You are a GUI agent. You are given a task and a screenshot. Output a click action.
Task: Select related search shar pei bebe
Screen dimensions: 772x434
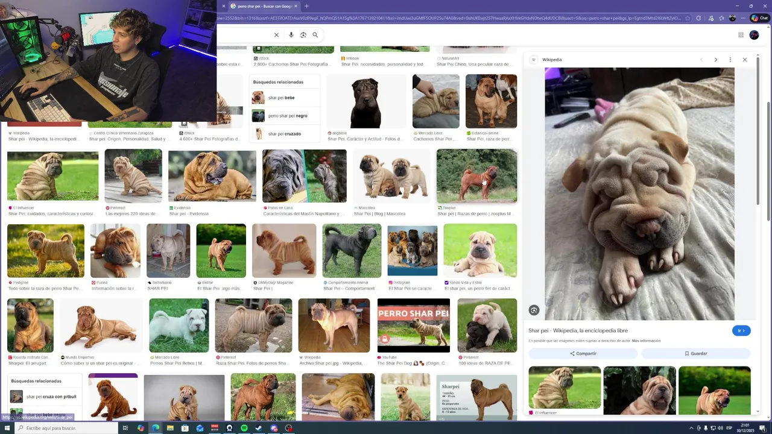pyautogui.click(x=284, y=98)
